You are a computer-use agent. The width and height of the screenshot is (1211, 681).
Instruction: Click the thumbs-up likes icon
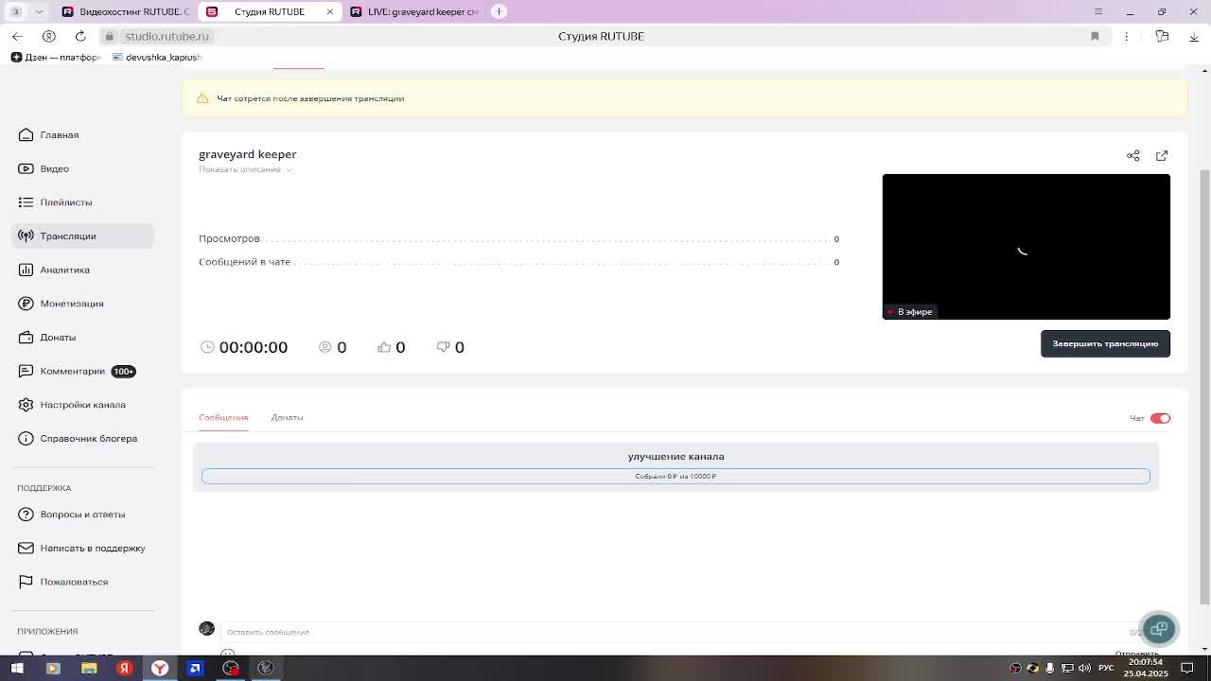383,347
